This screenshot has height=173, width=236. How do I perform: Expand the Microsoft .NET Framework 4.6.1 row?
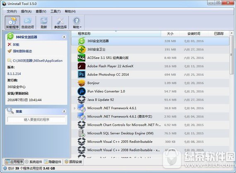click(75, 108)
